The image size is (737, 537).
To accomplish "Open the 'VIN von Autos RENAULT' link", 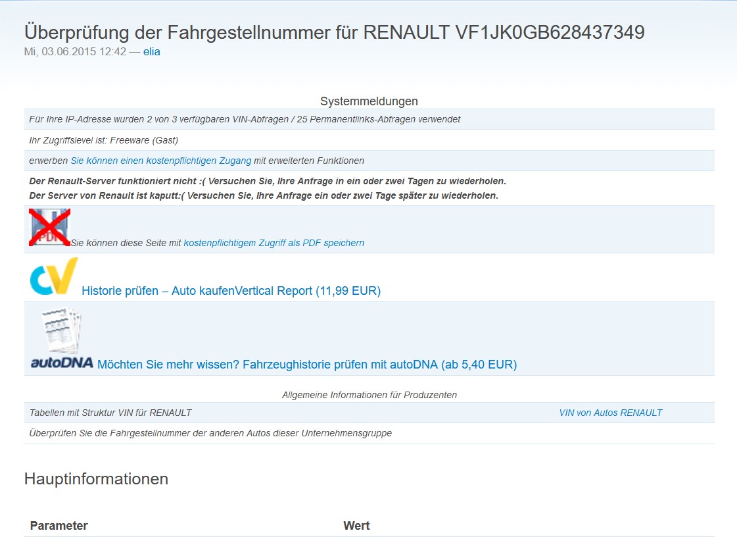I will (x=610, y=413).
